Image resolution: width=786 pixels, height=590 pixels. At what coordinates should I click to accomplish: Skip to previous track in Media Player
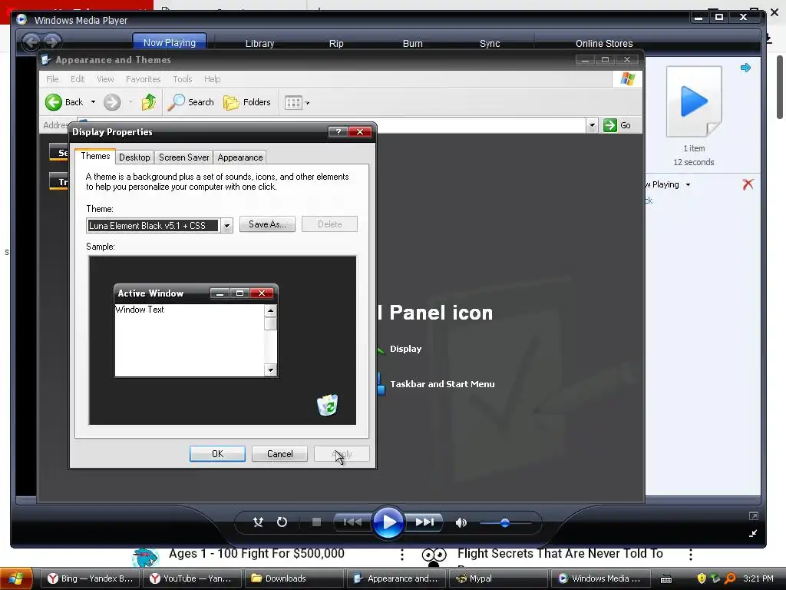[x=352, y=522]
